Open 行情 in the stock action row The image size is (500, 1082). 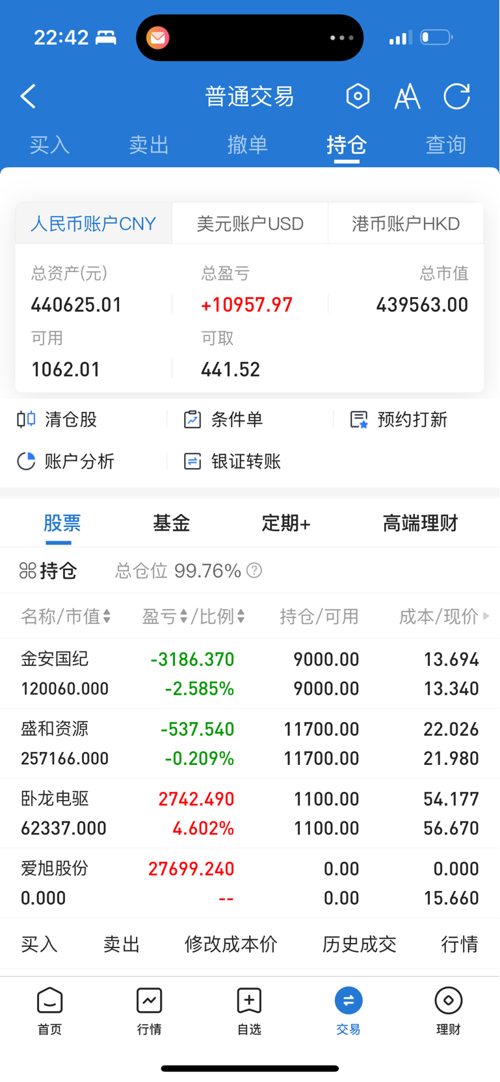pyautogui.click(x=460, y=944)
